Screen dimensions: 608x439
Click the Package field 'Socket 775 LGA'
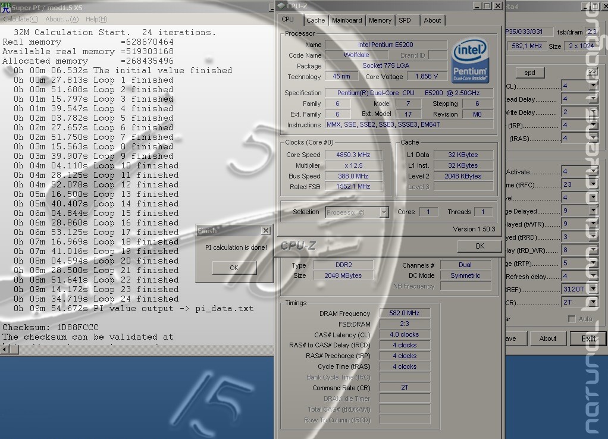[x=386, y=65]
